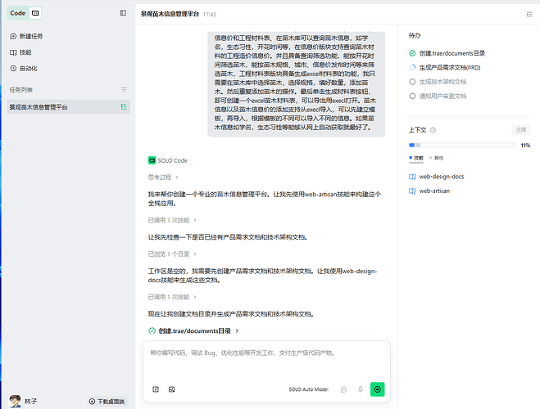The width and height of the screenshot is (540, 409).
Task: Open 新建任务 in sidebar
Action: point(26,36)
